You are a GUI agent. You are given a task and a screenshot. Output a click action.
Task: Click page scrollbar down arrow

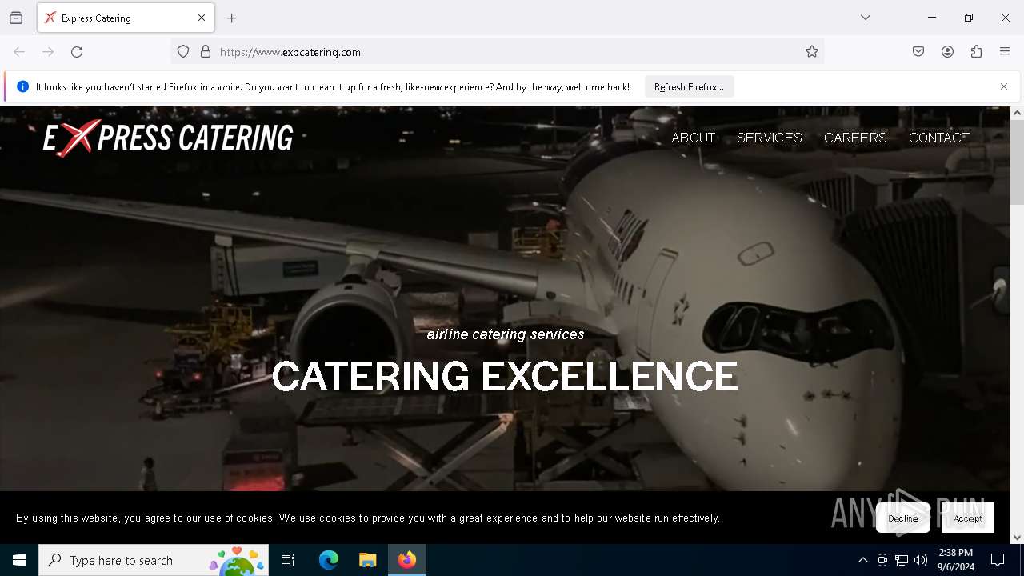(1017, 538)
